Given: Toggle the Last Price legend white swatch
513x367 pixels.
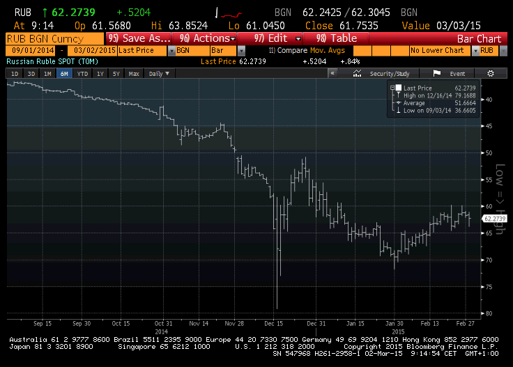Looking at the screenshot, I should pyautogui.click(x=399, y=88).
